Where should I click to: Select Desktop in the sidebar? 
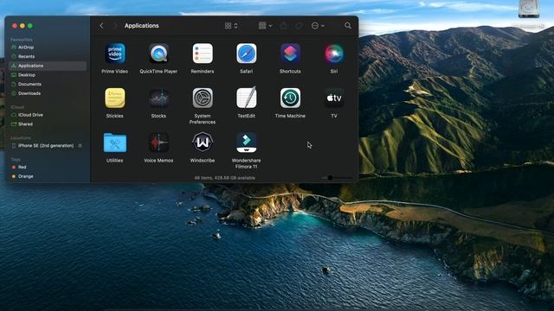point(48,75)
